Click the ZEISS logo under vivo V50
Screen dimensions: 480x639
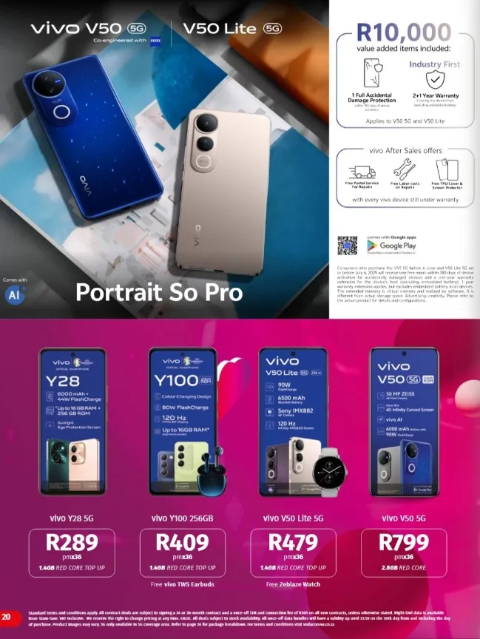155,41
